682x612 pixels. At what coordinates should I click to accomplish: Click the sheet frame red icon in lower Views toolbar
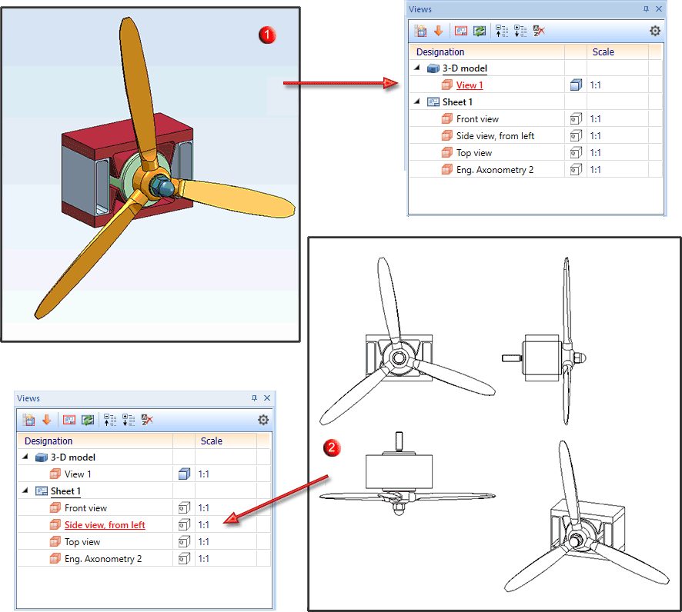coord(69,420)
